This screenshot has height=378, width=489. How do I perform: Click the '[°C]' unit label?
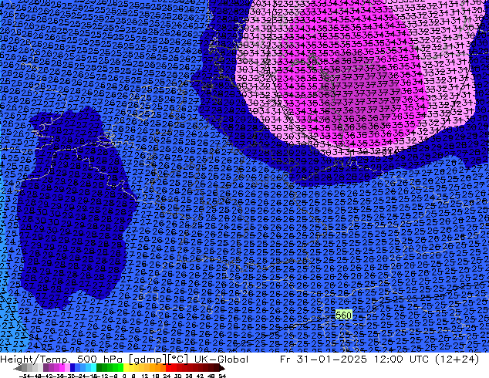pyautogui.click(x=178, y=359)
